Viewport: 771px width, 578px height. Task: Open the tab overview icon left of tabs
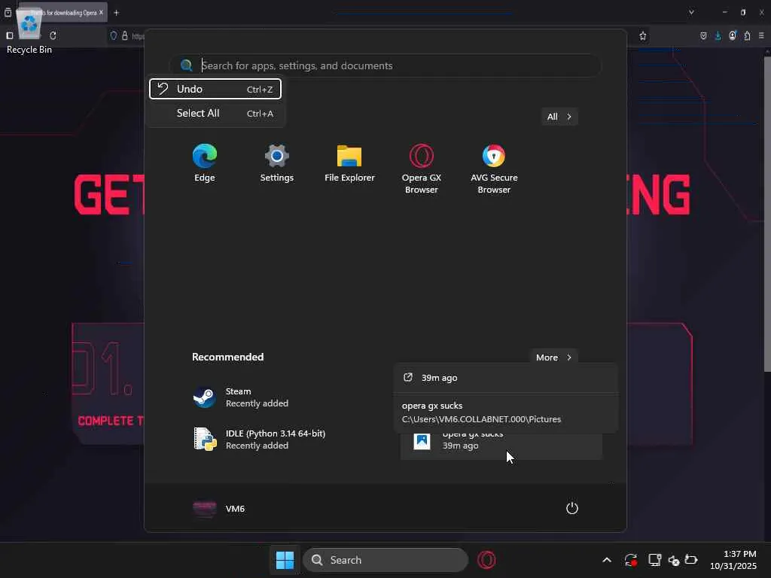[8, 12]
